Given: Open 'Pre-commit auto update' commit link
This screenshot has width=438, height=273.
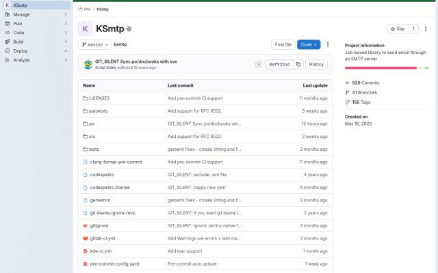Looking at the screenshot, I should click(192, 264).
